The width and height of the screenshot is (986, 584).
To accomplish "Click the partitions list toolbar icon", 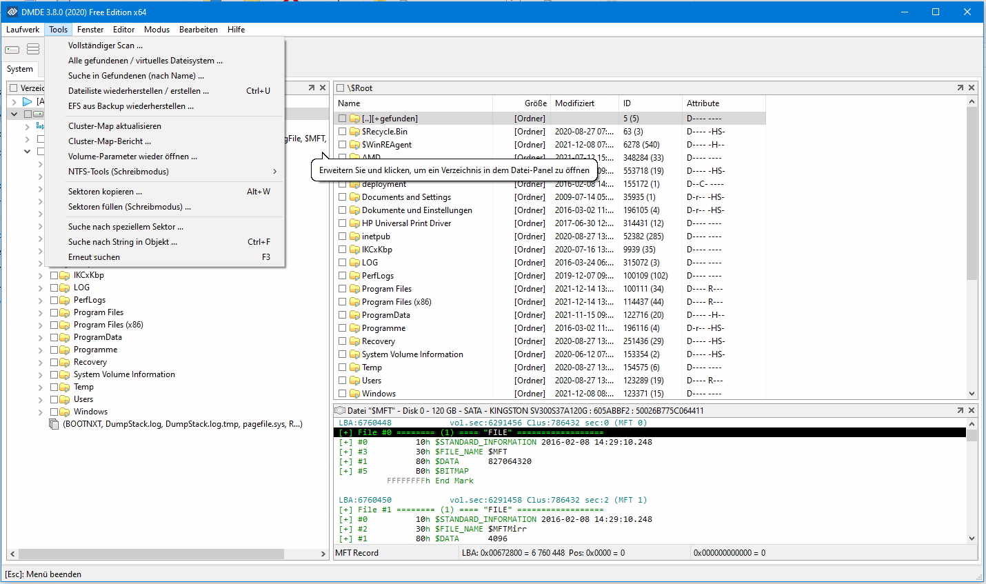I will pyautogui.click(x=33, y=49).
